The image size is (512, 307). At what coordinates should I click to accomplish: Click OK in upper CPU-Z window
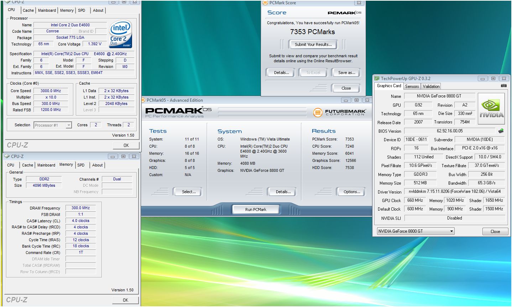[x=126, y=145]
